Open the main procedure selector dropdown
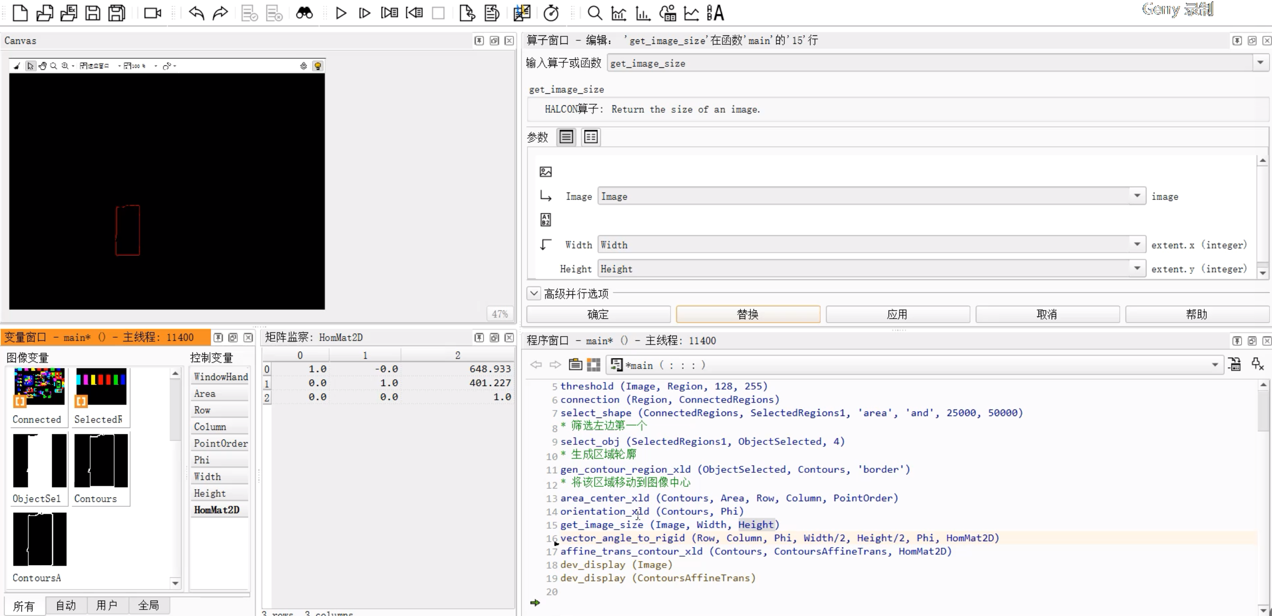The height and width of the screenshot is (616, 1272). pyautogui.click(x=1215, y=365)
